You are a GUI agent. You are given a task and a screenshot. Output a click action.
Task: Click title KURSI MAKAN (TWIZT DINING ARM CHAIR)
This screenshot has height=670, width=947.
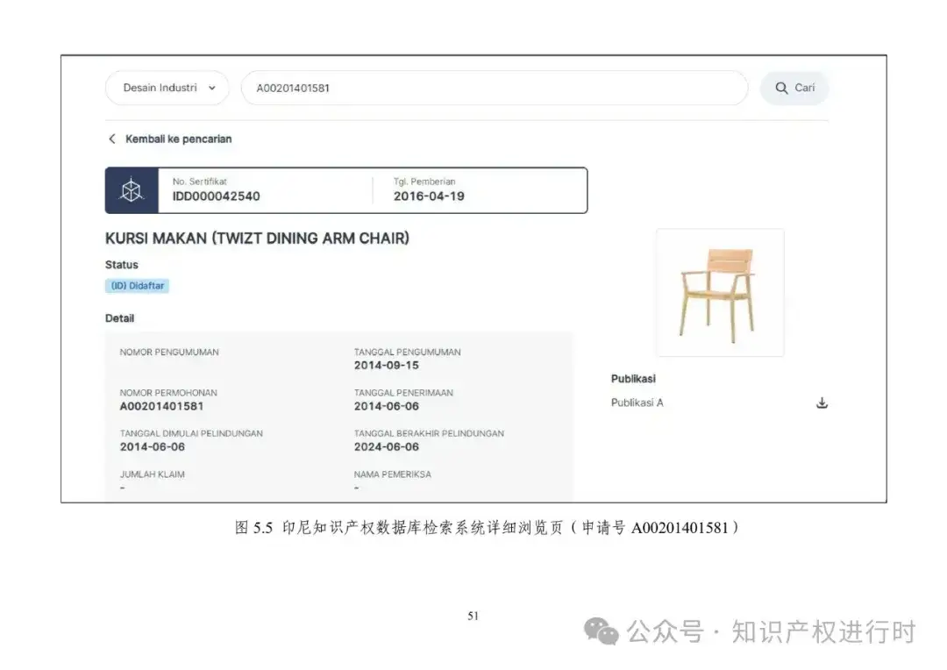click(257, 239)
